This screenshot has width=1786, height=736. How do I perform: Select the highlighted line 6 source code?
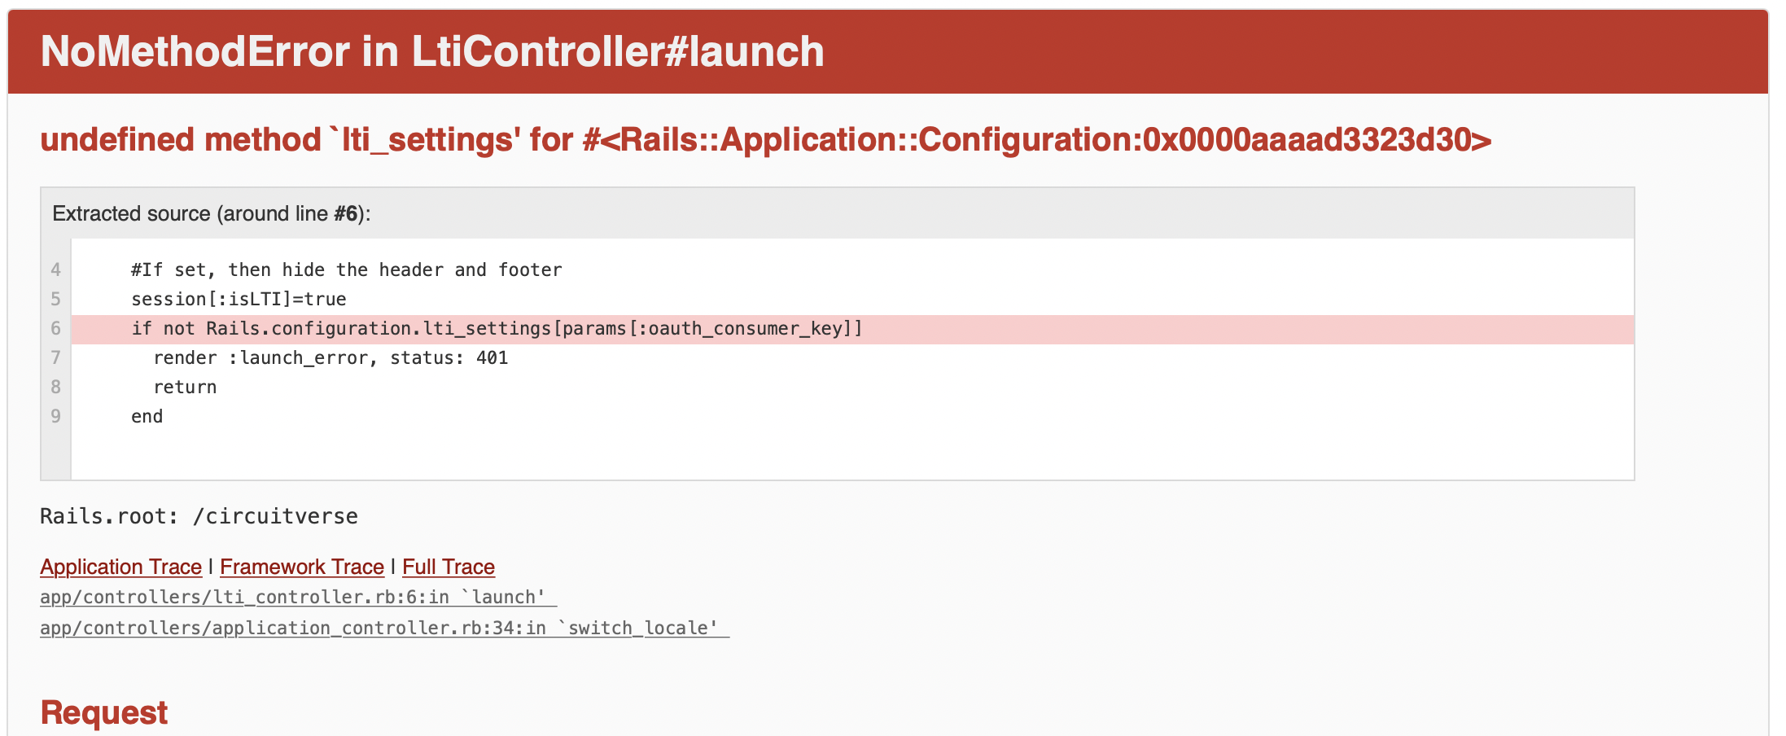coord(497,328)
